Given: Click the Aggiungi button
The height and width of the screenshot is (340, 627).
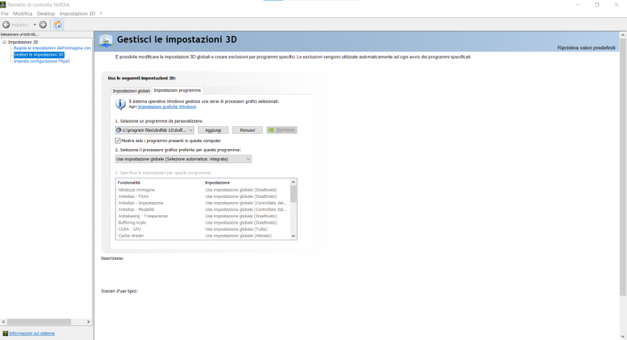Looking at the screenshot, I should click(213, 130).
